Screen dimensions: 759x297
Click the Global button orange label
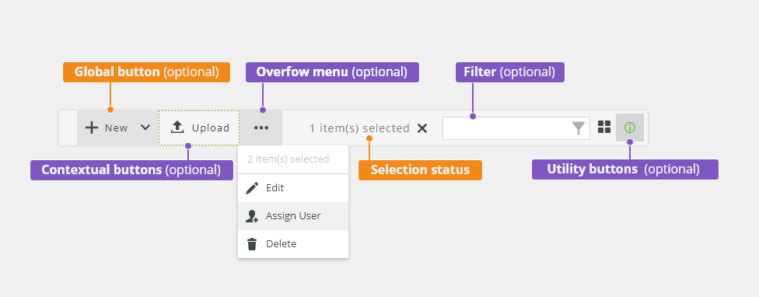(x=147, y=72)
